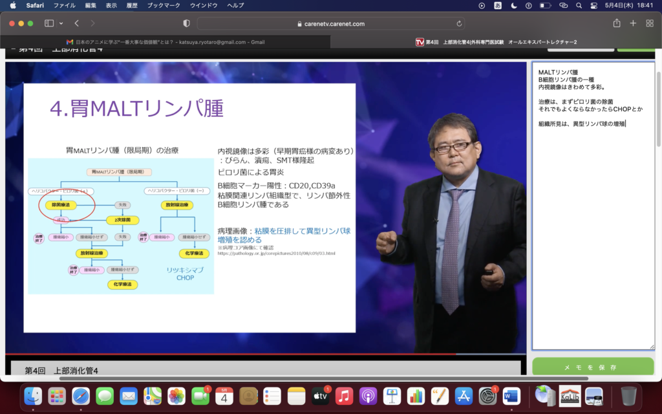This screenshot has height=414, width=662.
Task: Toggle the Safari sidebar button
Action: [x=49, y=23]
